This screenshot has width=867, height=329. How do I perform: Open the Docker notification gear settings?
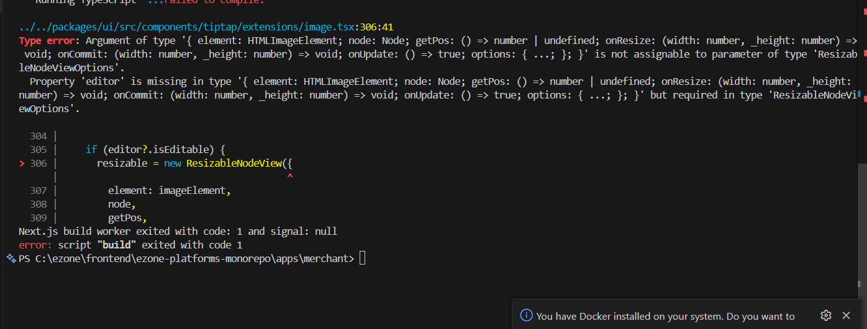825,315
